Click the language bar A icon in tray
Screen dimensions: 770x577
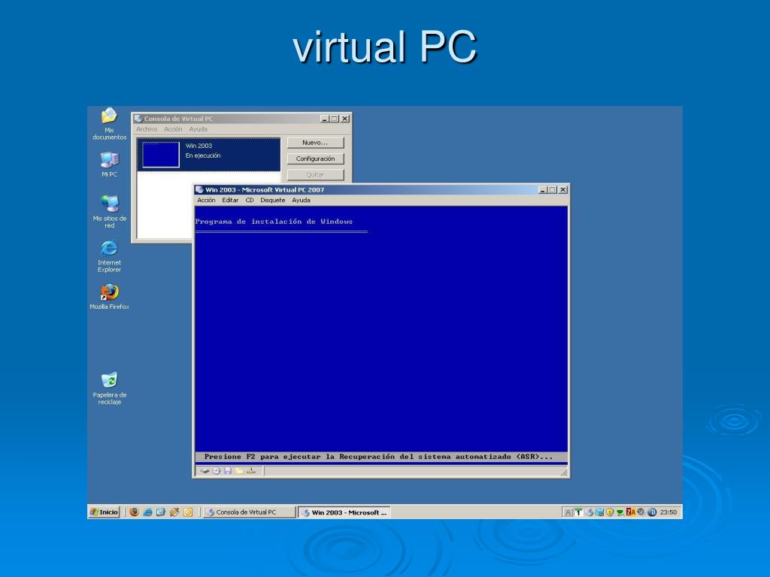(x=568, y=512)
